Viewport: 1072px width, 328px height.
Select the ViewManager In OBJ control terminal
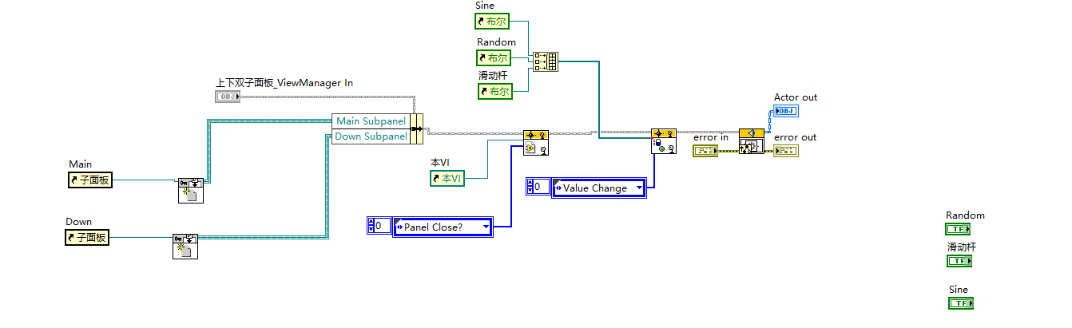[x=228, y=97]
